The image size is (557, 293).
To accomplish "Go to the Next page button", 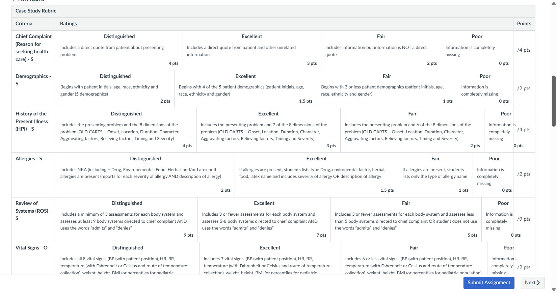I will (533, 283).
